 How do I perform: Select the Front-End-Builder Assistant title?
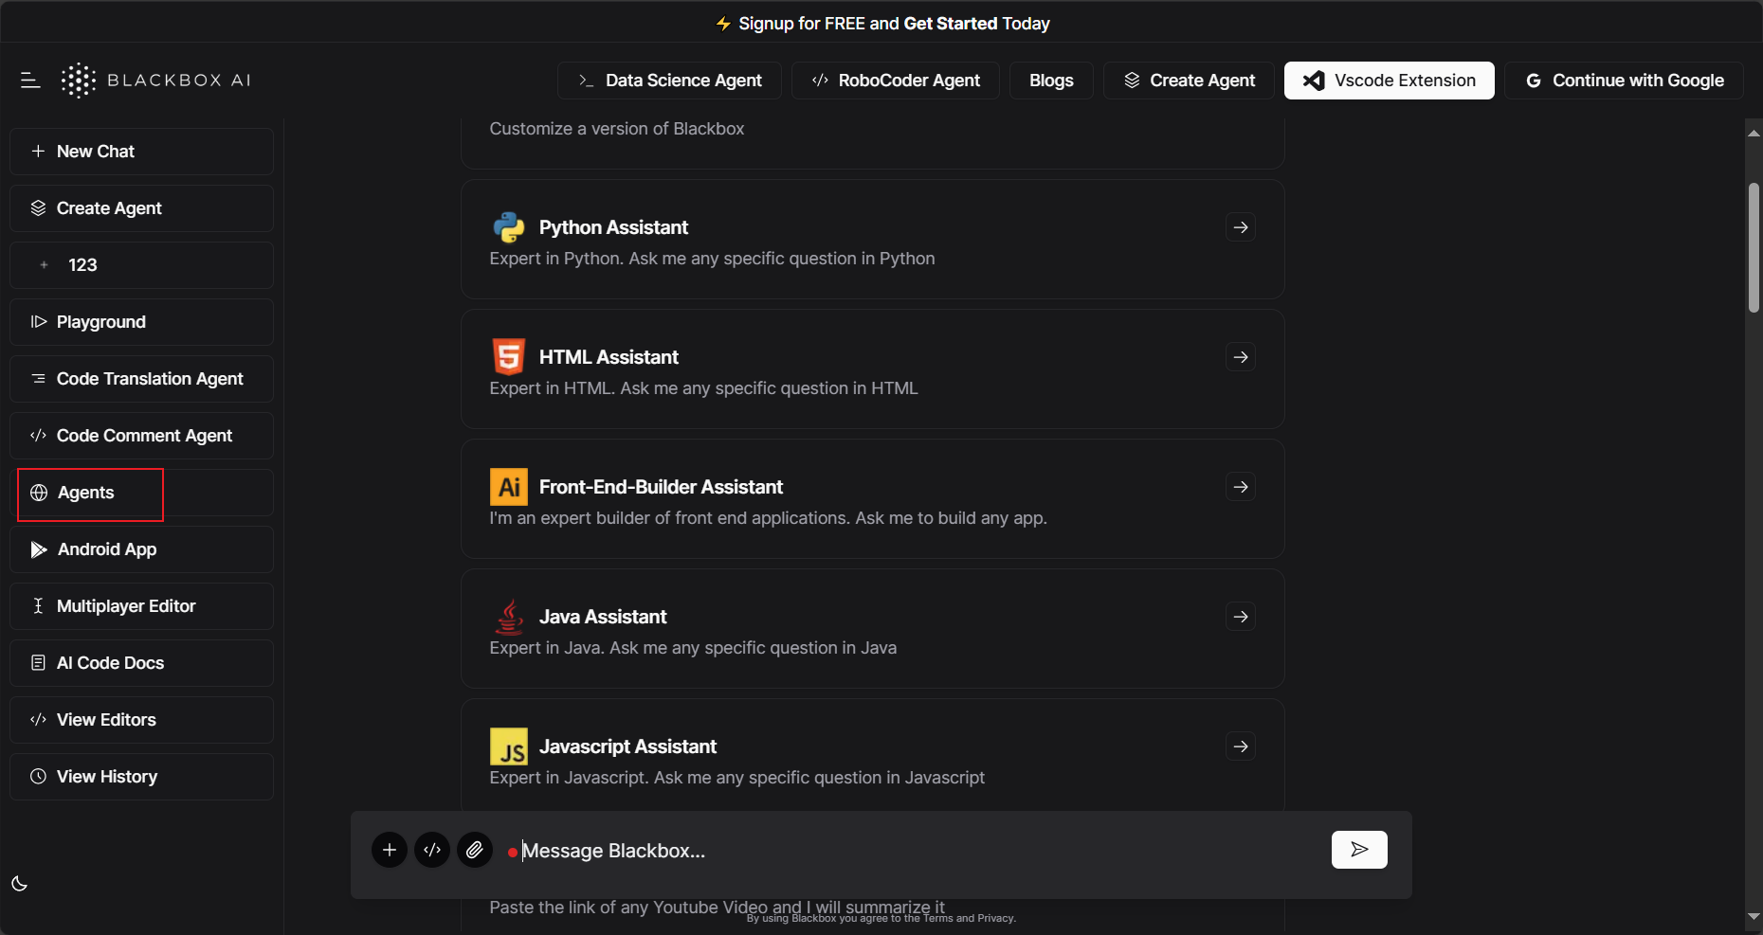pyautogui.click(x=661, y=487)
